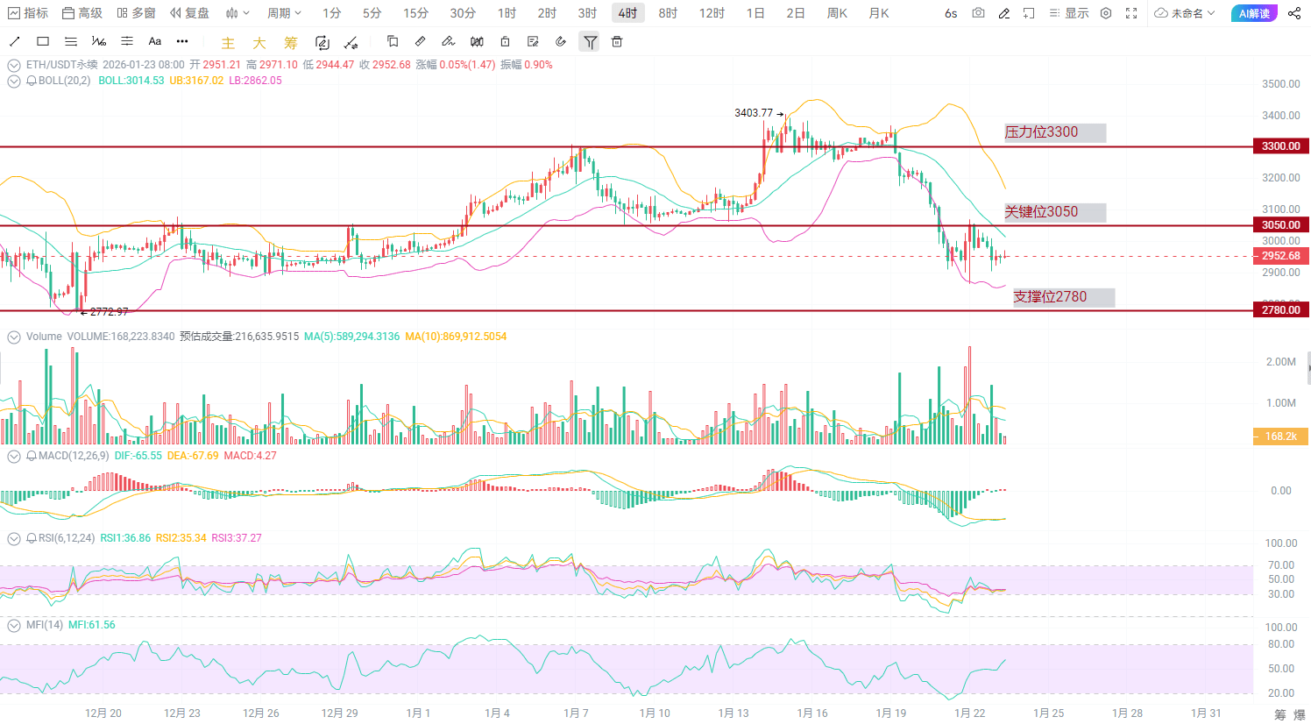Select the 4时 timeframe tab

[x=627, y=13]
